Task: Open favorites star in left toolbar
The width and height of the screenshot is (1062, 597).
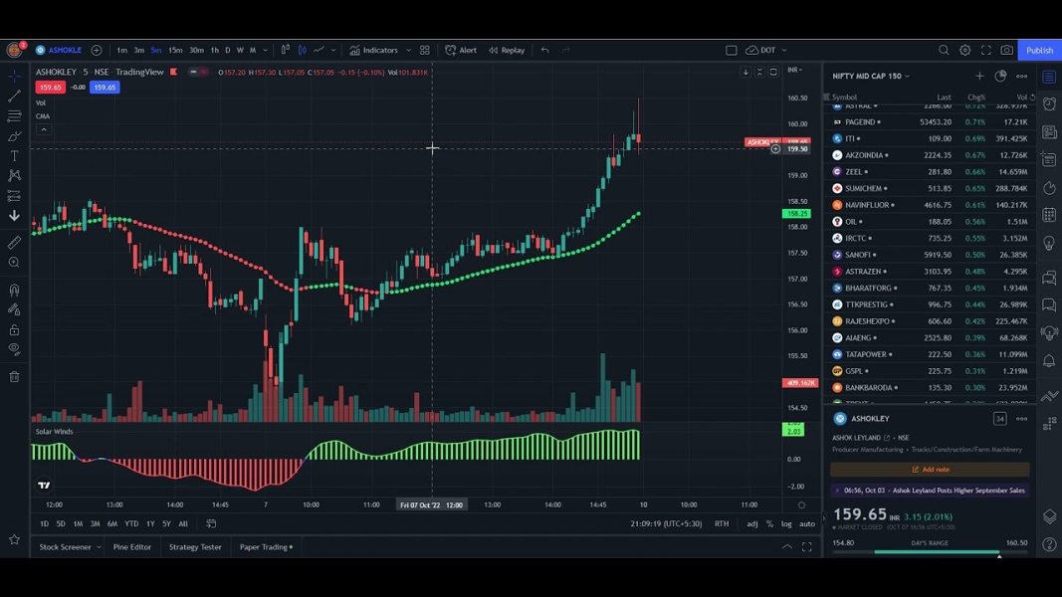Action: (x=14, y=539)
